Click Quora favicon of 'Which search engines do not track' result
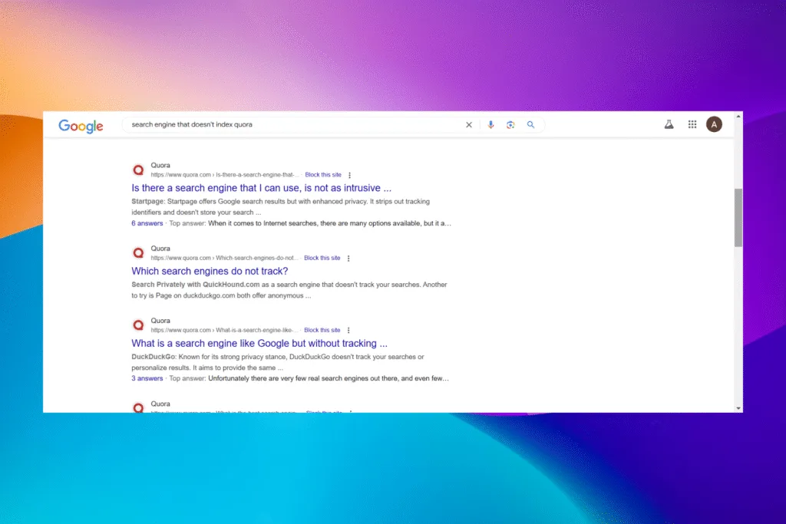786x524 pixels. point(138,253)
